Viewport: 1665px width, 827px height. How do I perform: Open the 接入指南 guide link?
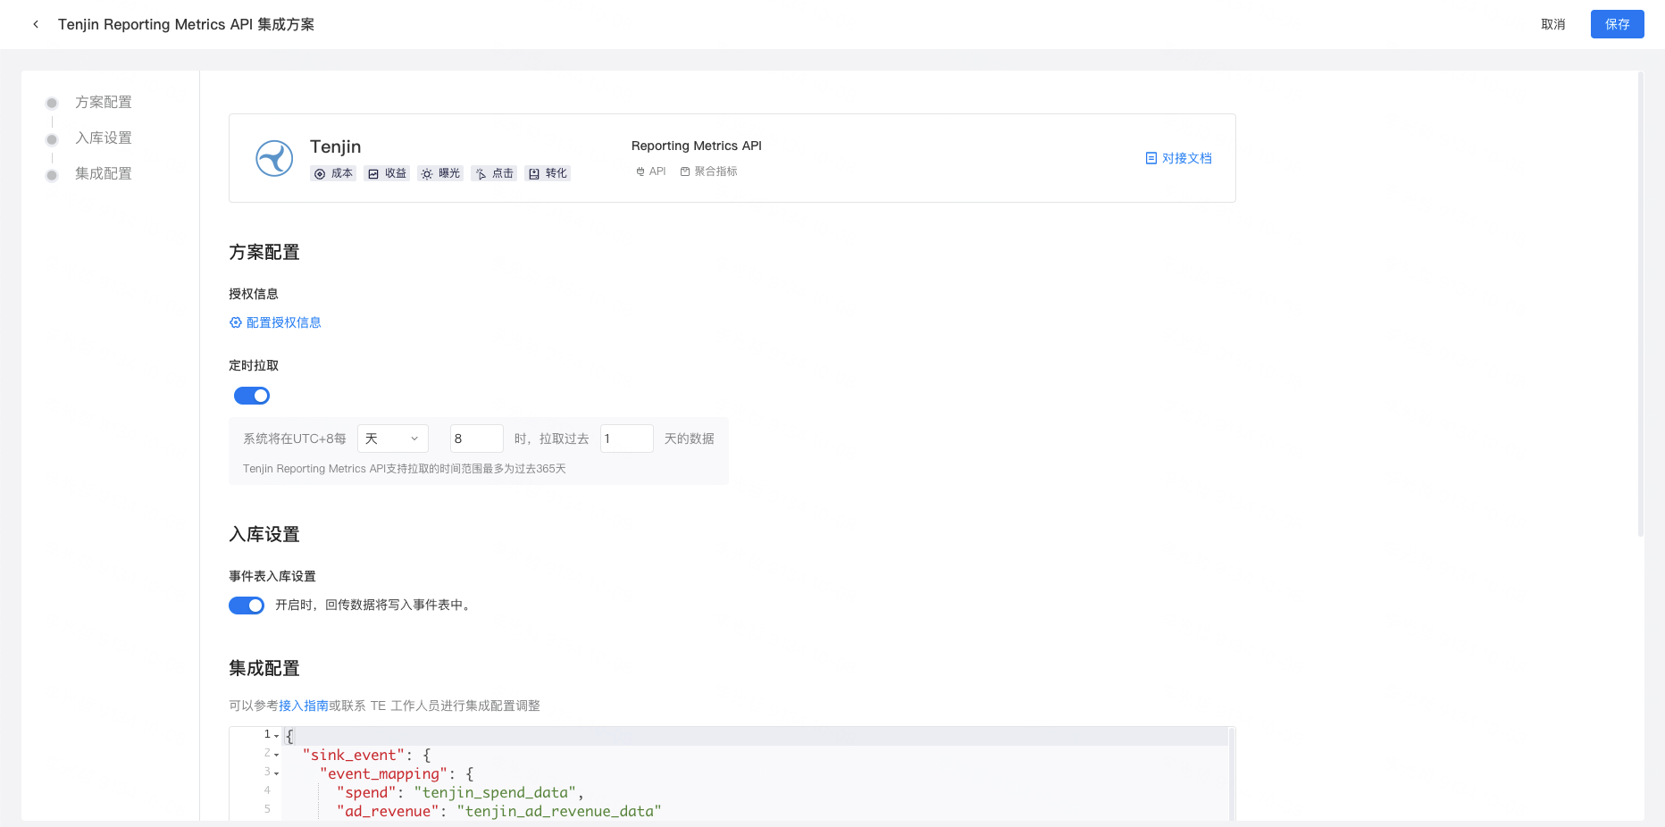304,706
